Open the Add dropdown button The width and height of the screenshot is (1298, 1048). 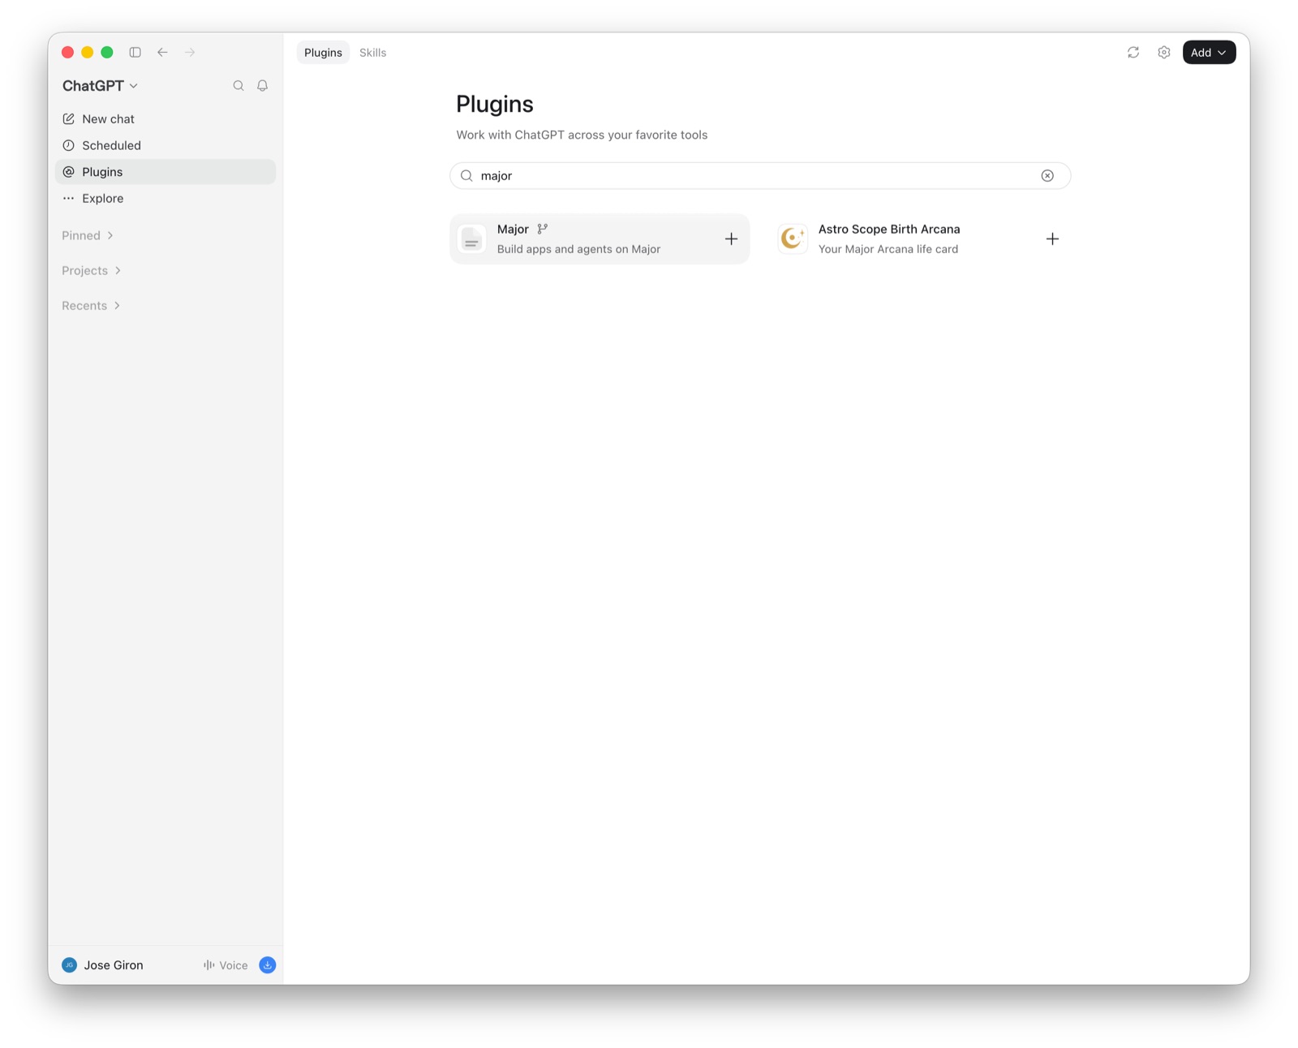click(1209, 53)
